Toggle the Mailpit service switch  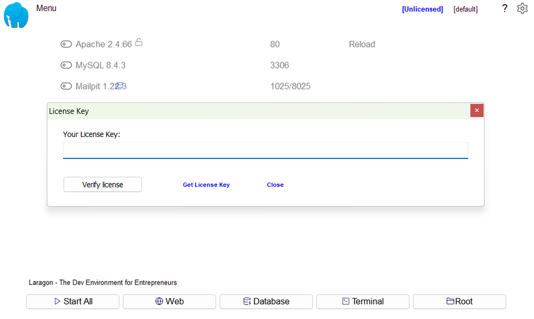66,86
